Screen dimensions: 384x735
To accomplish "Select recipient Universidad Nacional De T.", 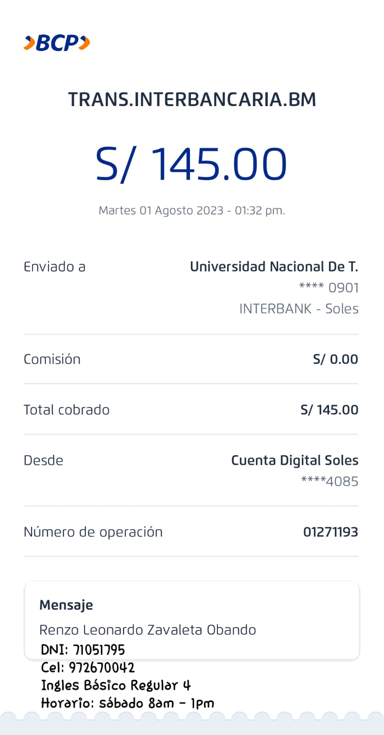I will coord(274,266).
